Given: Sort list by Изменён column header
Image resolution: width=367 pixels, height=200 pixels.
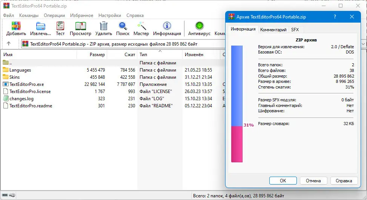Looking at the screenshot, I should [x=201, y=55].
